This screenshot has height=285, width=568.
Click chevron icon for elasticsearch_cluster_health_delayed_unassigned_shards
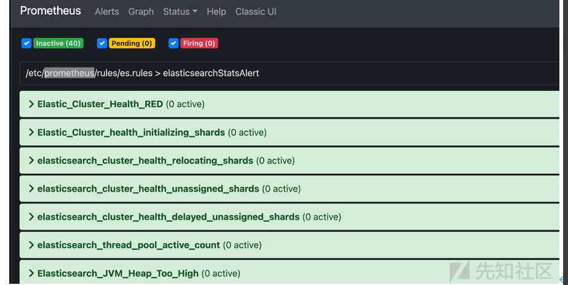[31, 217]
